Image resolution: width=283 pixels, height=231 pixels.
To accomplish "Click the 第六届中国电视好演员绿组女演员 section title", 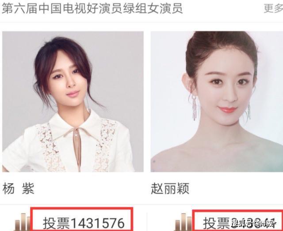I will pyautogui.click(x=92, y=8).
